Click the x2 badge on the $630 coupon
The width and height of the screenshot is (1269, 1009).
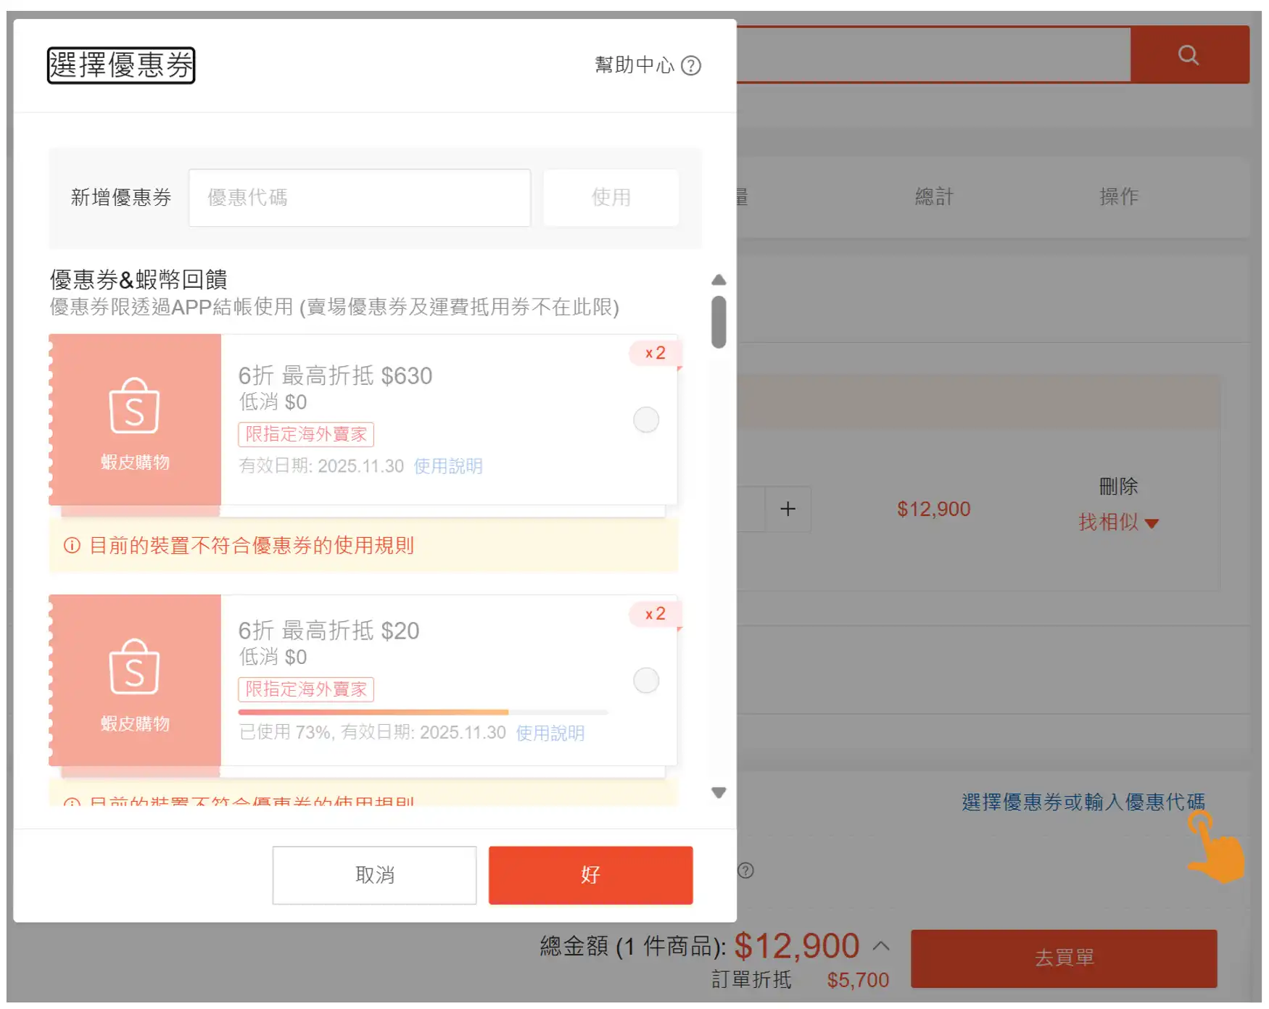656,353
